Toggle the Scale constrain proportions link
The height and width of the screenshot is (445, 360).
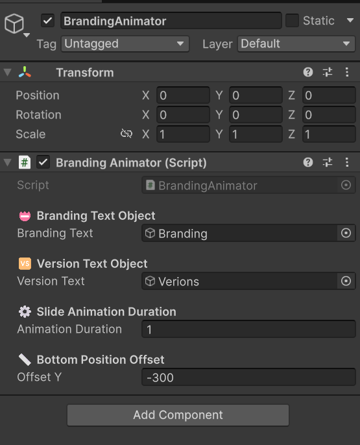(126, 134)
